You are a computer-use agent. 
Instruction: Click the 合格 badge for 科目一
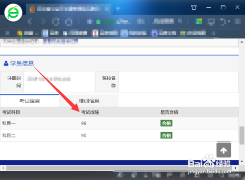pos(166,123)
